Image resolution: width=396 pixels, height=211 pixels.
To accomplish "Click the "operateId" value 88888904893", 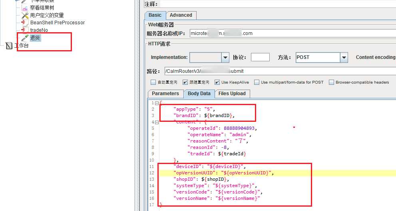I will coord(239,128).
